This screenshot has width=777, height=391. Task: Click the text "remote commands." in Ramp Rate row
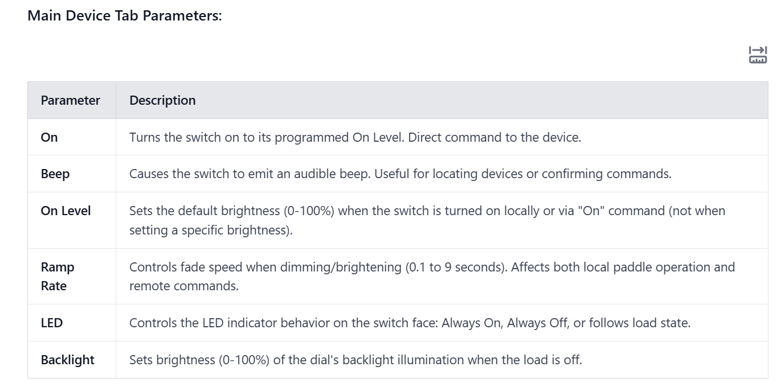coord(183,286)
